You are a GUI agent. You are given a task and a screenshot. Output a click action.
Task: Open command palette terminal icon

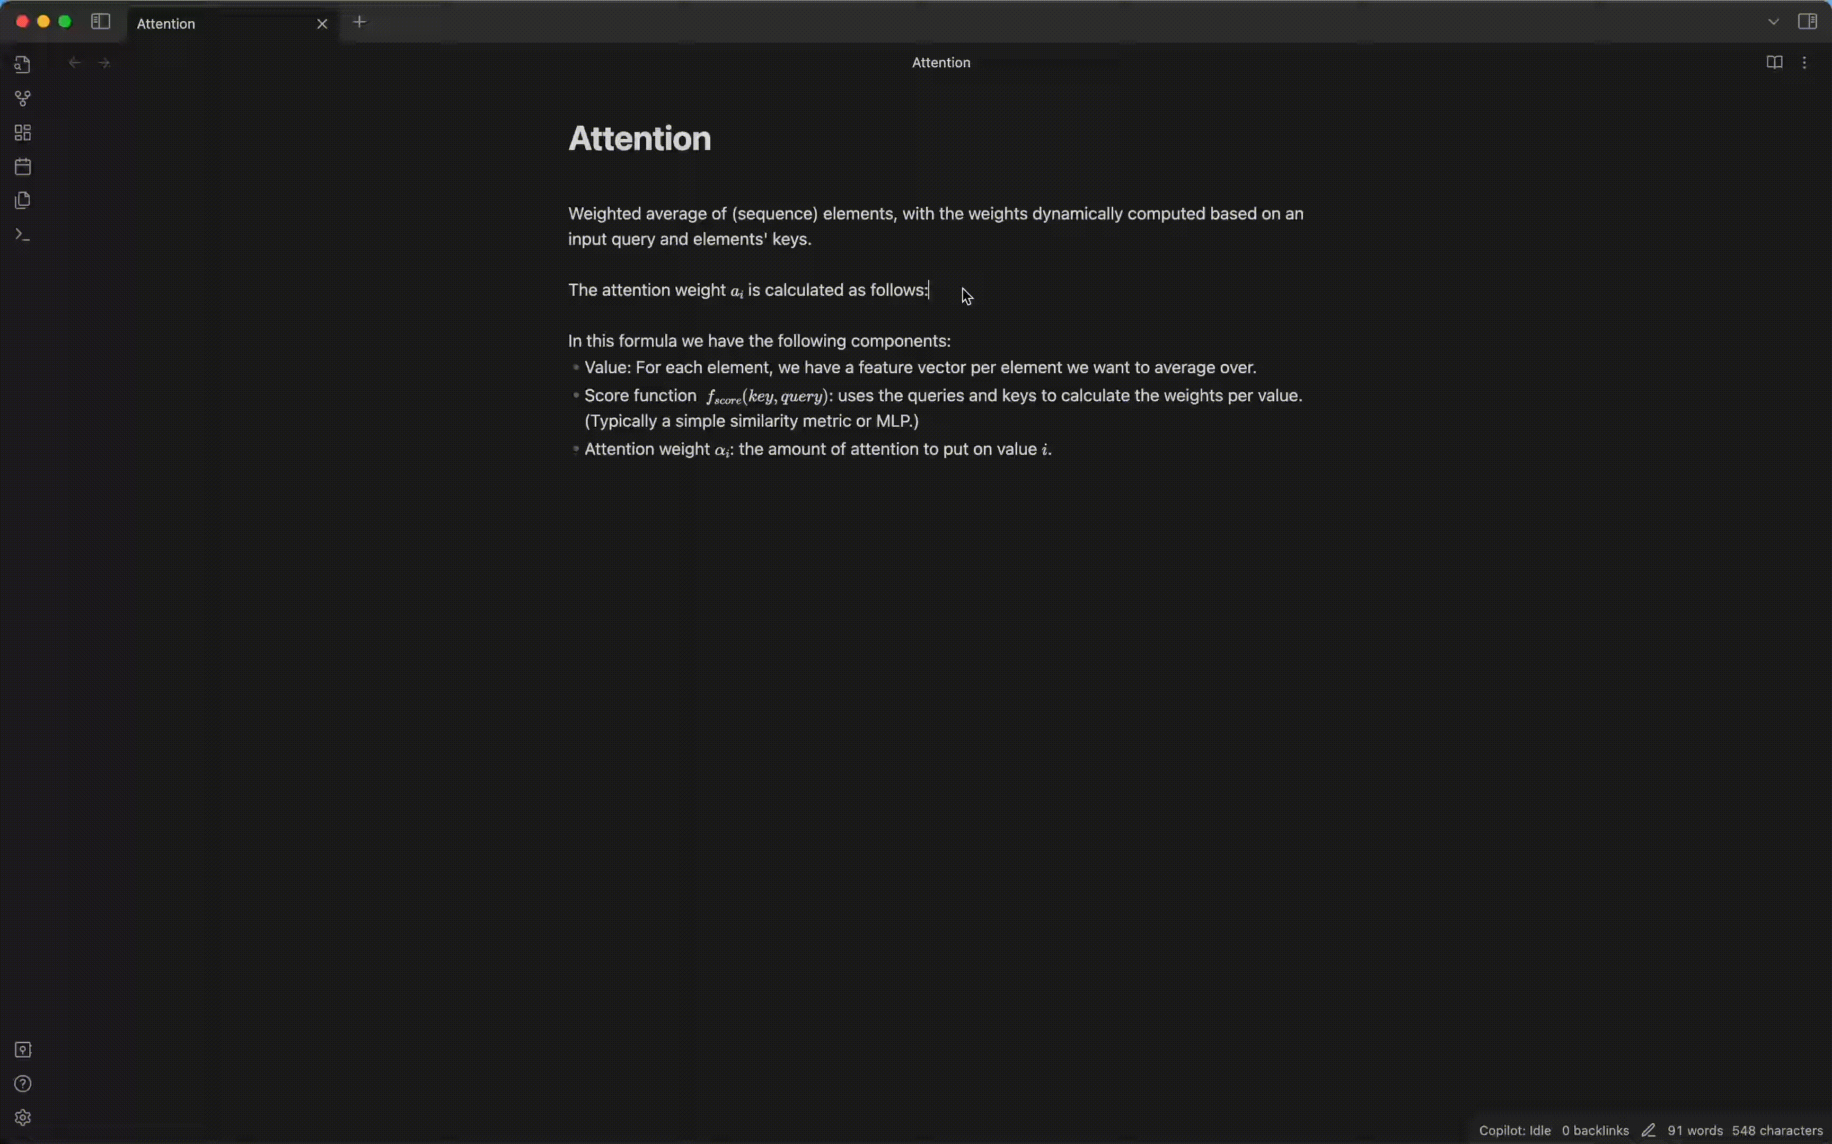click(x=23, y=235)
